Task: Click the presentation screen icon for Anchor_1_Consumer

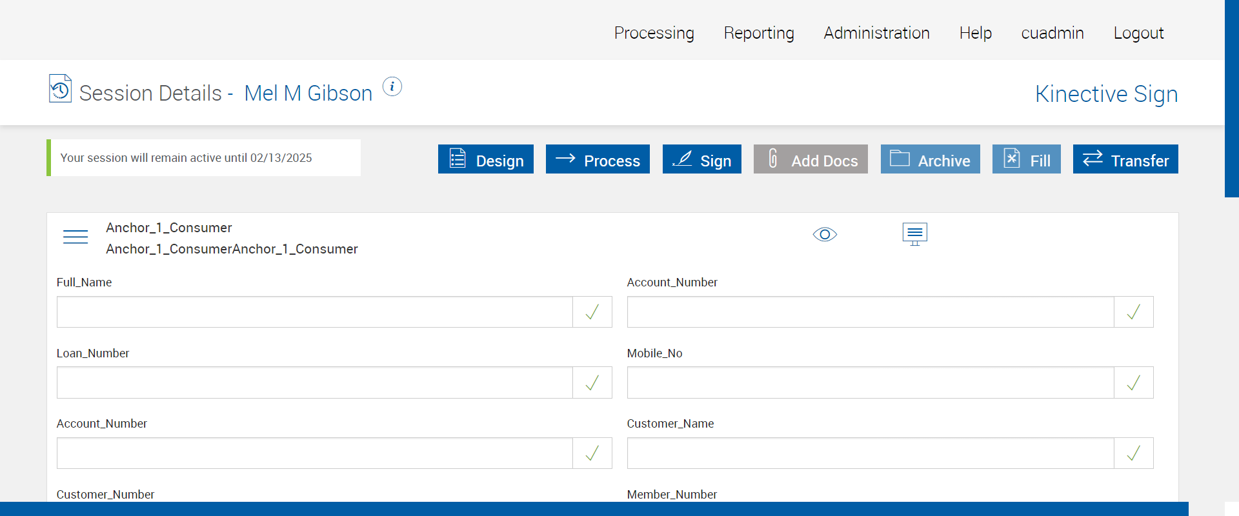Action: pyautogui.click(x=914, y=234)
